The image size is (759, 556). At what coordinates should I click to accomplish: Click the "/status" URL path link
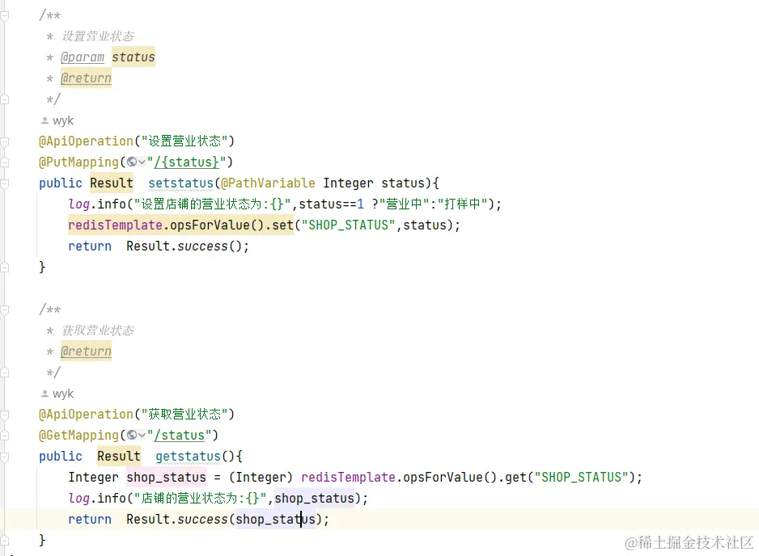[x=179, y=435]
